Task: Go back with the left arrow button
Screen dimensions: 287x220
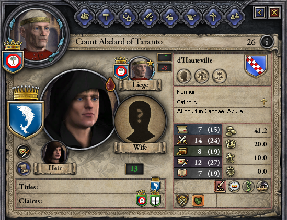Action: point(260,13)
